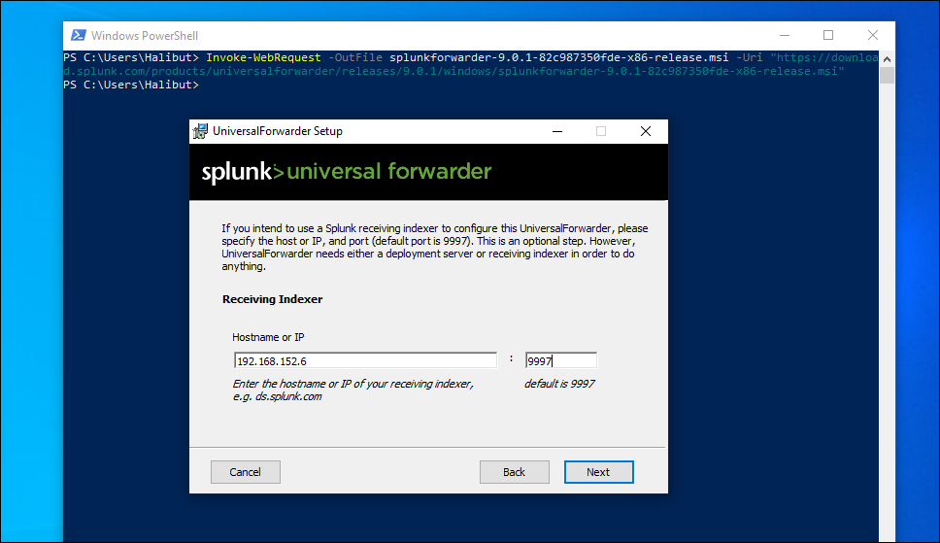Cancel the forwarder setup
This screenshot has height=543, width=940.
[x=245, y=472]
